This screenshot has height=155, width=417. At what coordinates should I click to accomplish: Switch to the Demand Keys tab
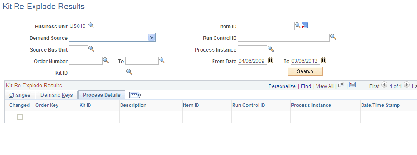pyautogui.click(x=57, y=95)
